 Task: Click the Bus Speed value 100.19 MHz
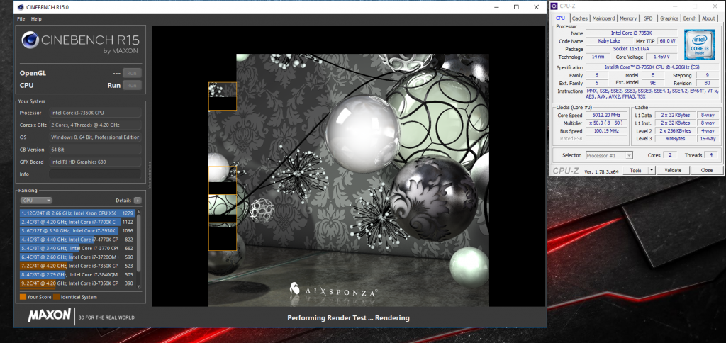point(605,130)
